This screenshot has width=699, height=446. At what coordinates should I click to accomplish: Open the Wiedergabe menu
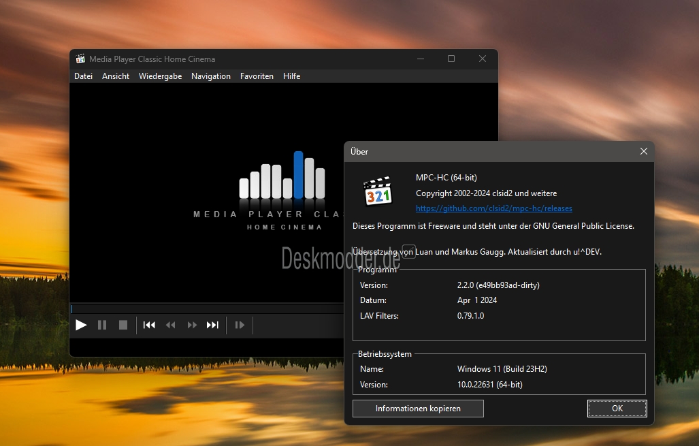point(160,76)
